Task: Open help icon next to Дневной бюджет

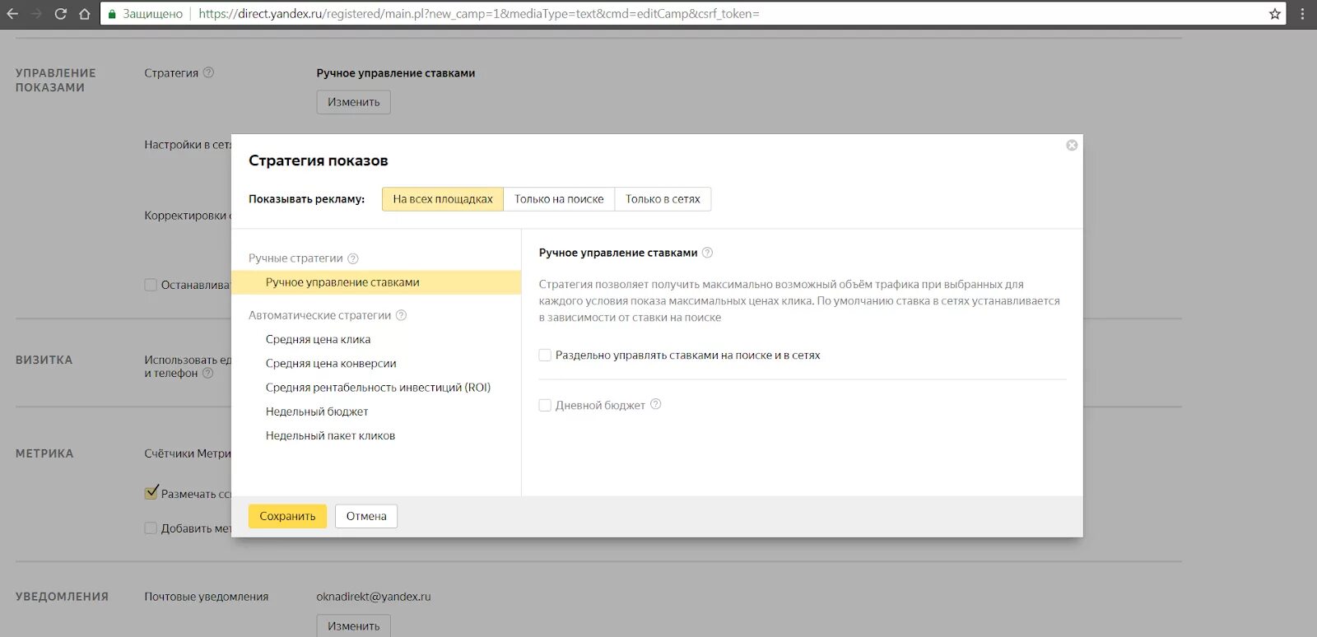Action: click(x=656, y=404)
